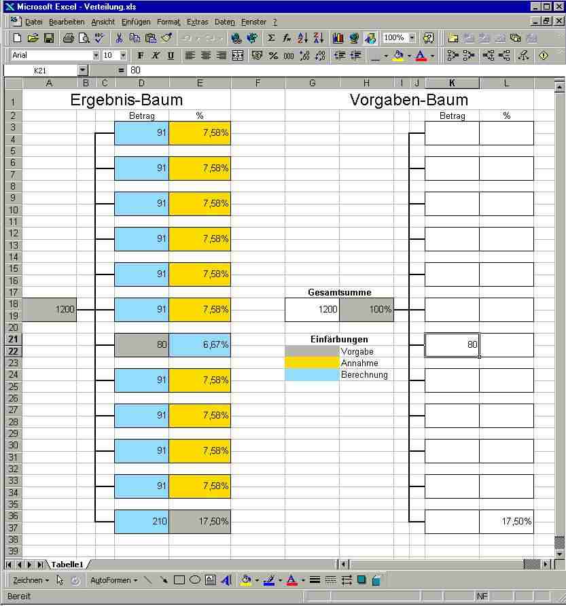566x606 pixels.
Task: Open the Zeichnen drawing menu button
Action: click(31, 580)
